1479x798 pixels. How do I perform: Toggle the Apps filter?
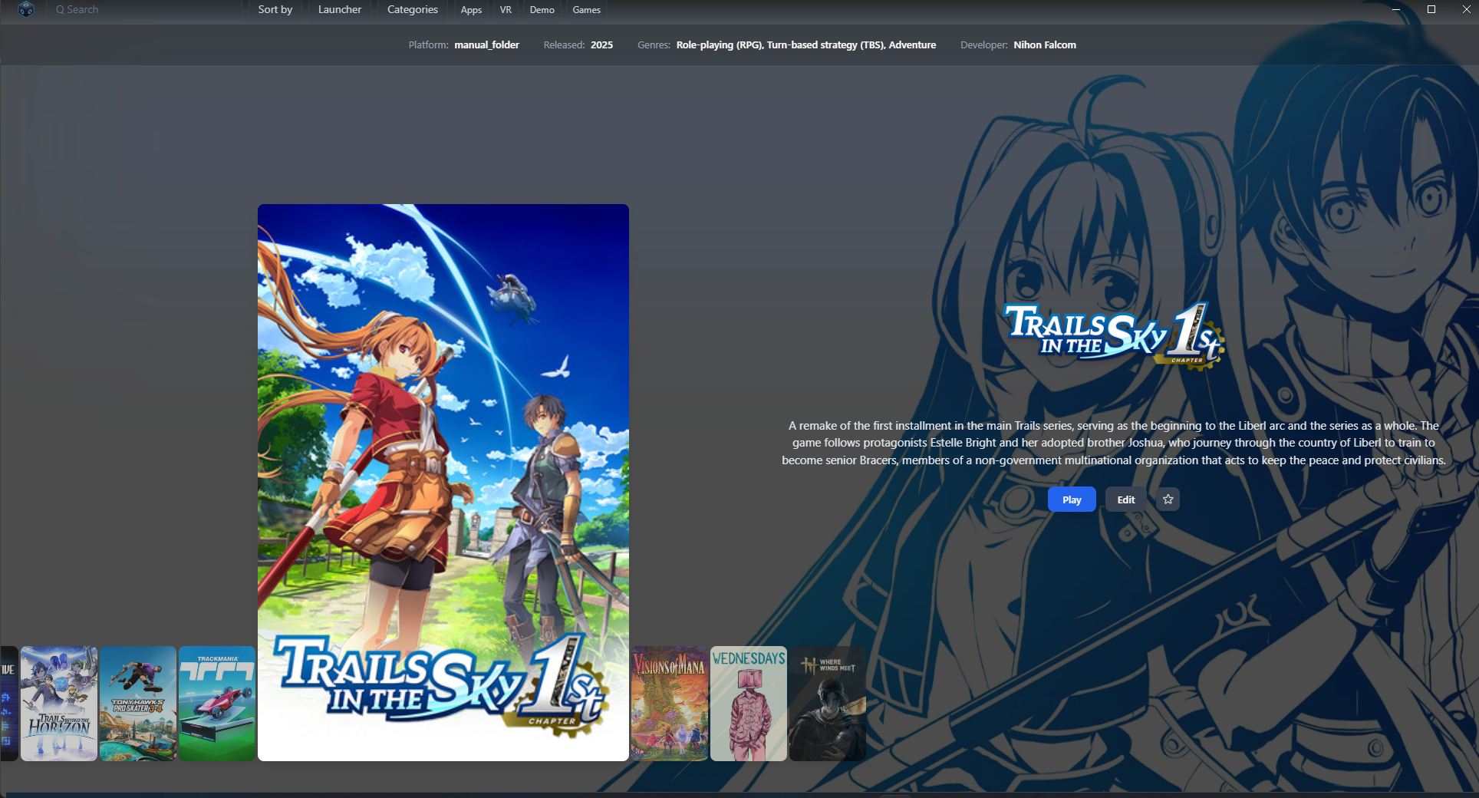click(x=471, y=10)
